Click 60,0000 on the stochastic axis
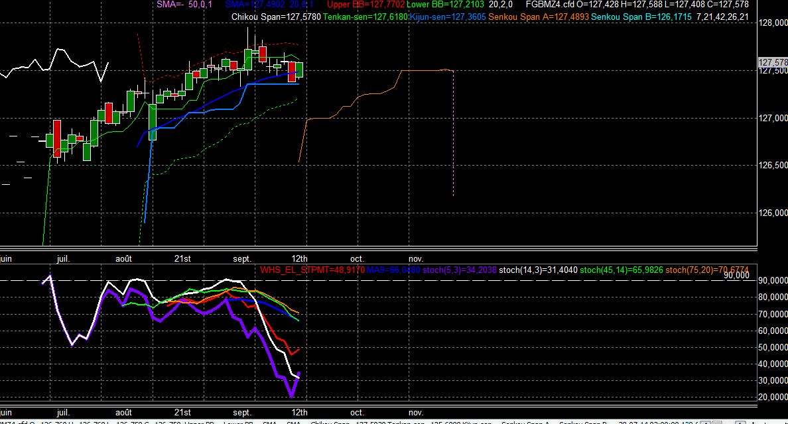This screenshot has width=788, height=424. [773, 331]
